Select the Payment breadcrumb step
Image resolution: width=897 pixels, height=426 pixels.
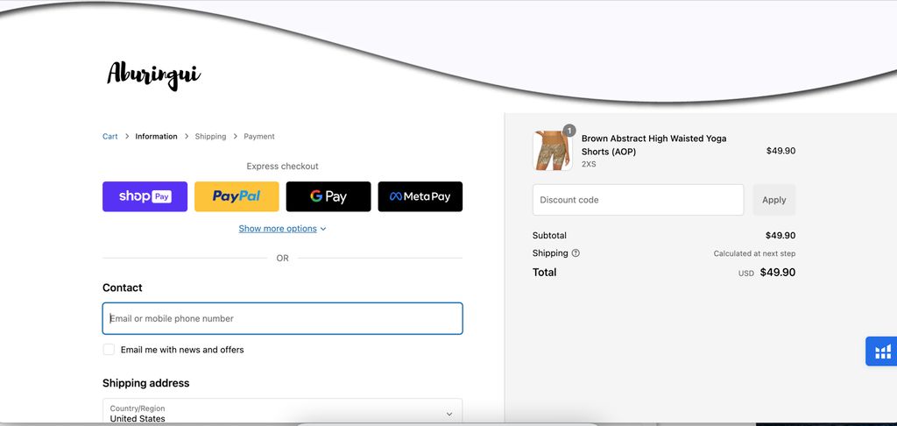tap(259, 137)
